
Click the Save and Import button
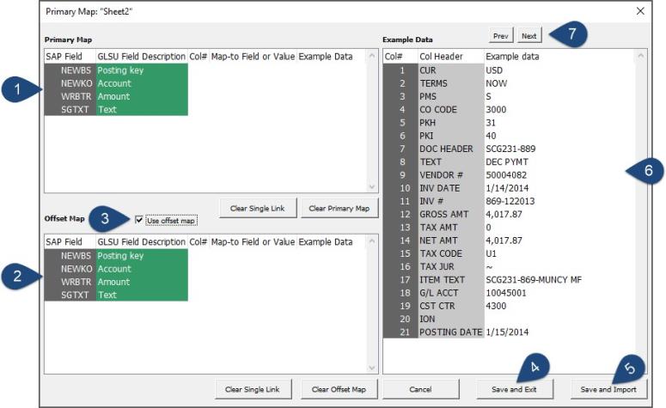click(608, 389)
